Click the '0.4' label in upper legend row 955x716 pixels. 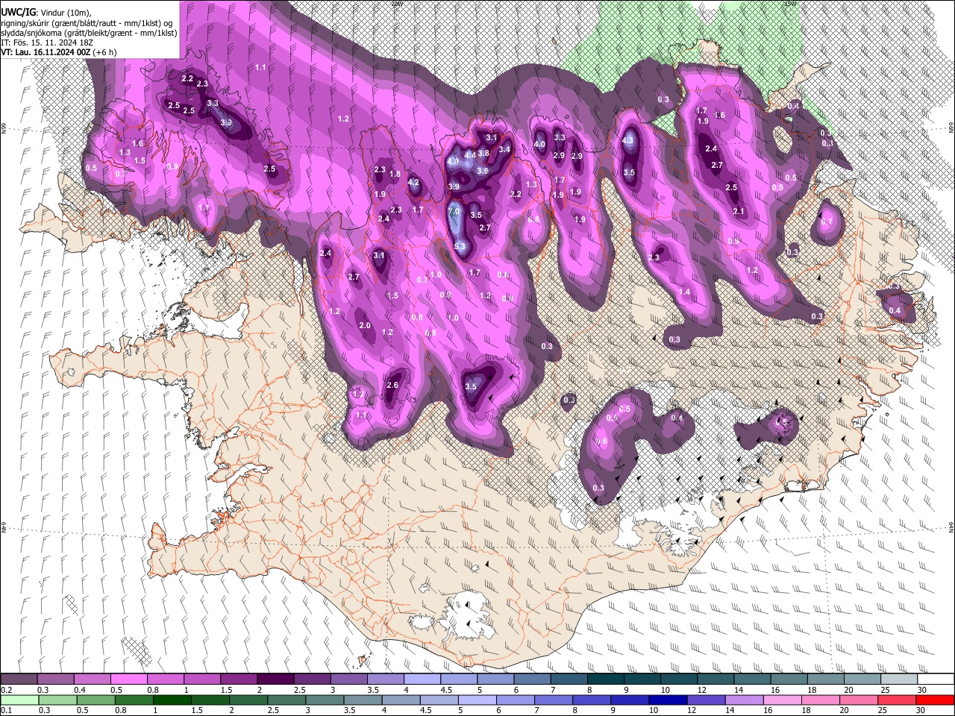80,690
